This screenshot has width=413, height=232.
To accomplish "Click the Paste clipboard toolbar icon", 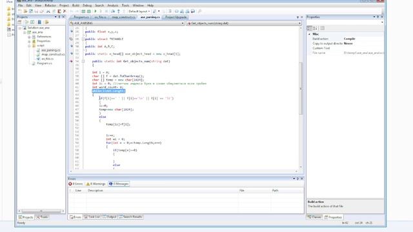I will (x=59, y=12).
